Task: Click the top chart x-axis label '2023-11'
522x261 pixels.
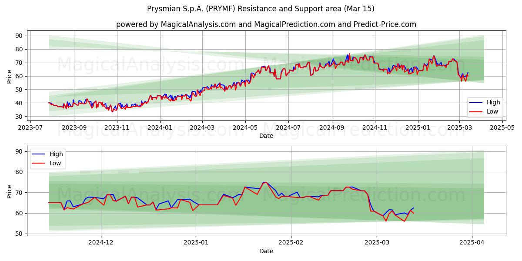Action: (x=117, y=128)
